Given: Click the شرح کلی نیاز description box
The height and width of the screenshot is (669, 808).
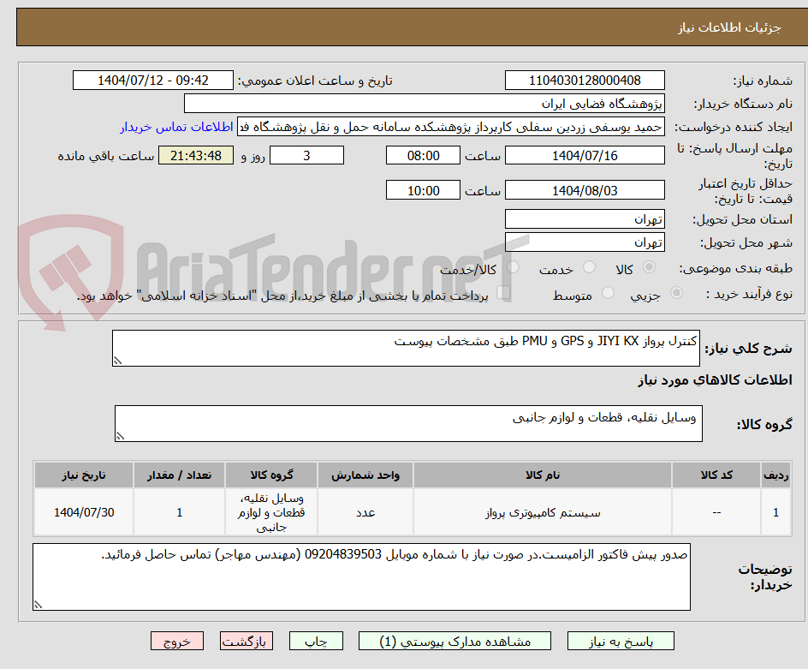Looking at the screenshot, I should 406,348.
